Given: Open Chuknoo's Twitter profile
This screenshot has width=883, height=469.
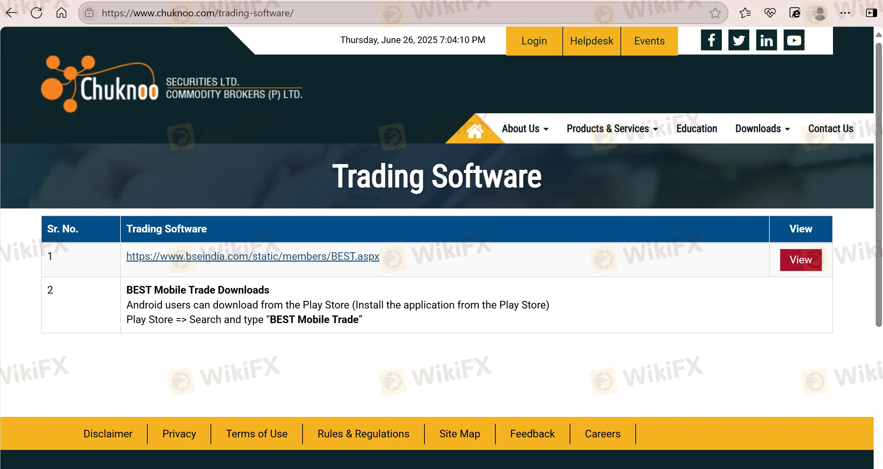Looking at the screenshot, I should point(739,40).
